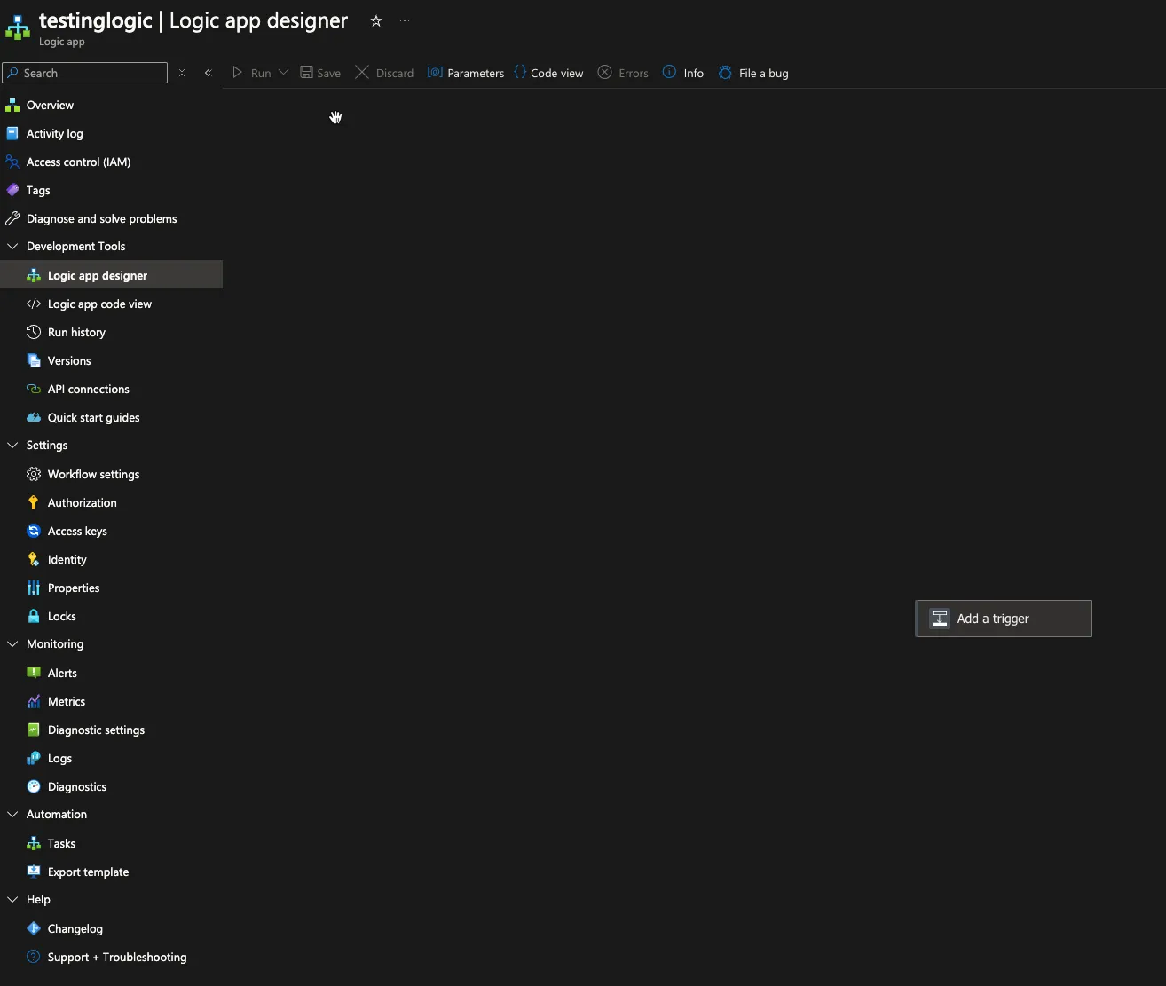
Task: Click the Diagnose and solve problems wrench icon
Action: tap(12, 219)
